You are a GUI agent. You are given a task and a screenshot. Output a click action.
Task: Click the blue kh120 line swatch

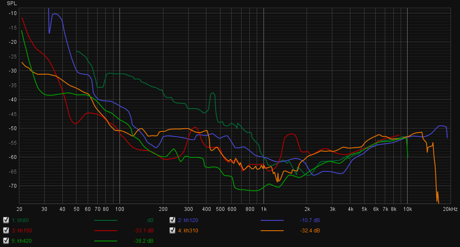click(x=272, y=220)
